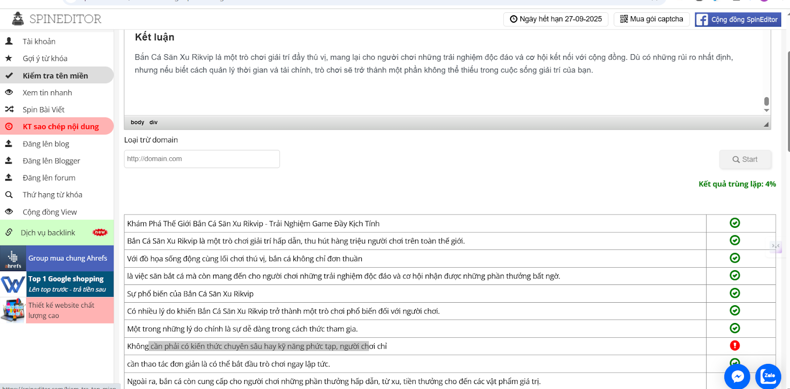Open the Messenger chat bubble
The height and width of the screenshot is (389, 790).
point(737,377)
